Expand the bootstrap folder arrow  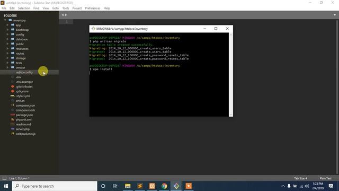coord(7,30)
